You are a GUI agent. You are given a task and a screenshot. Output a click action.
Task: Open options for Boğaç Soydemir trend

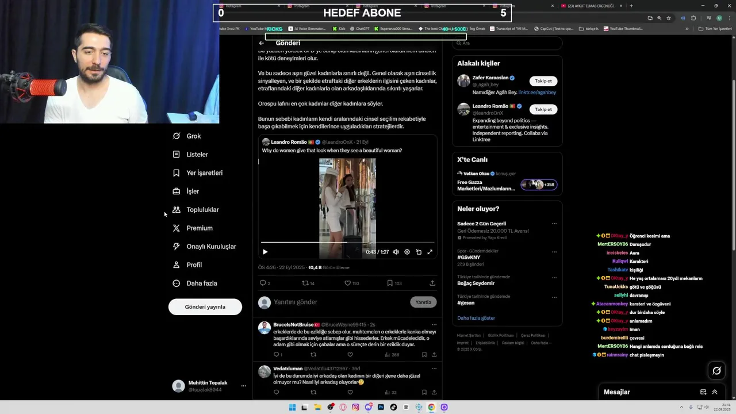pos(554,278)
